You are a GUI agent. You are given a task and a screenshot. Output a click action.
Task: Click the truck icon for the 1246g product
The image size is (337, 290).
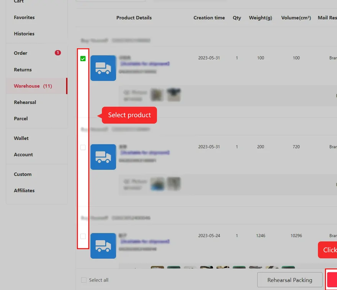(103, 246)
